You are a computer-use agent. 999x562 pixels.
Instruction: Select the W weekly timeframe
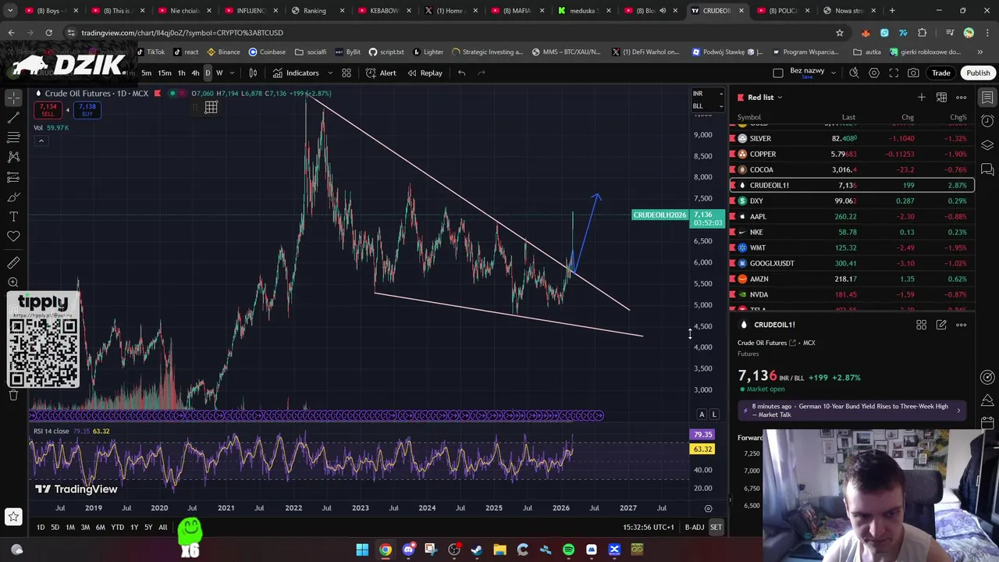pos(219,73)
